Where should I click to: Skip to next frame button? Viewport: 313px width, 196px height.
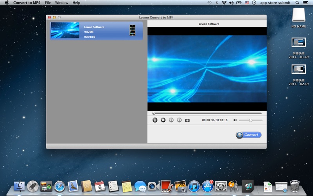click(179, 120)
